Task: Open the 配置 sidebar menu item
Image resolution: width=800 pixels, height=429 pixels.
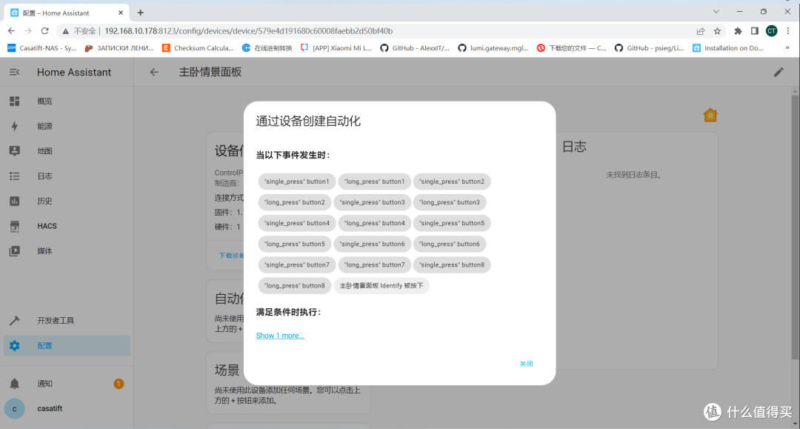Action: pos(67,345)
